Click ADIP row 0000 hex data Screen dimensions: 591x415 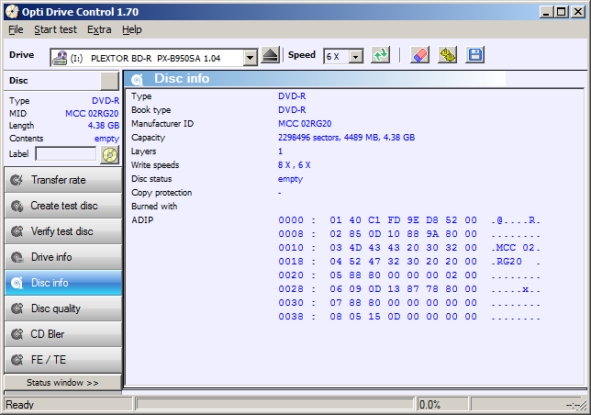(403, 220)
